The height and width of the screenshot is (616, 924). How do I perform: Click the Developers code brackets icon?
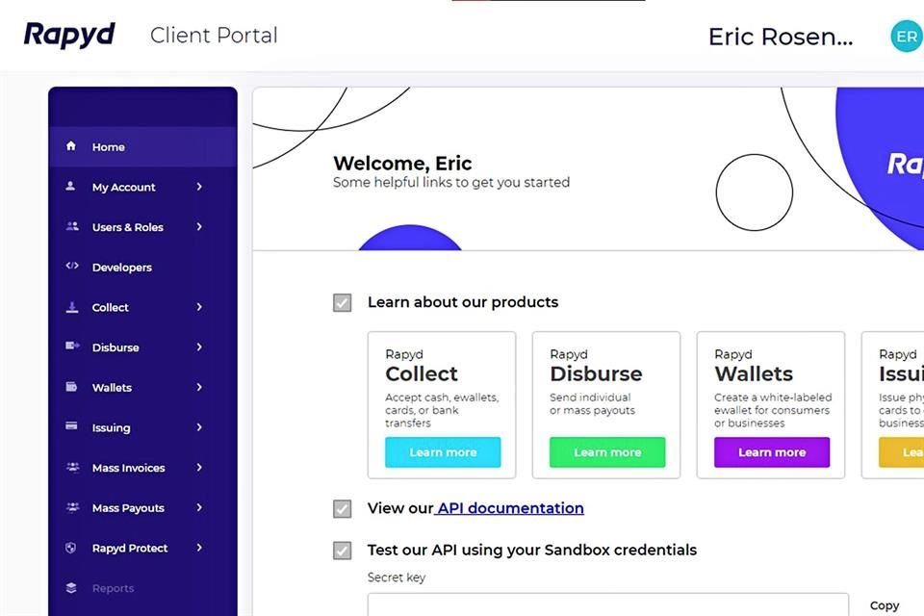[71, 267]
